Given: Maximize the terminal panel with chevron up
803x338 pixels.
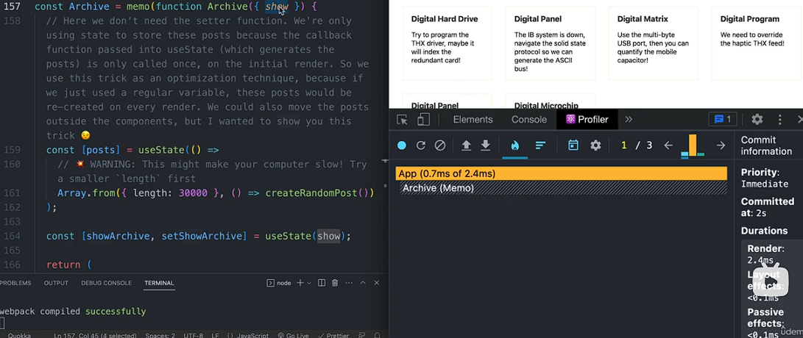Looking at the screenshot, I should [x=363, y=283].
